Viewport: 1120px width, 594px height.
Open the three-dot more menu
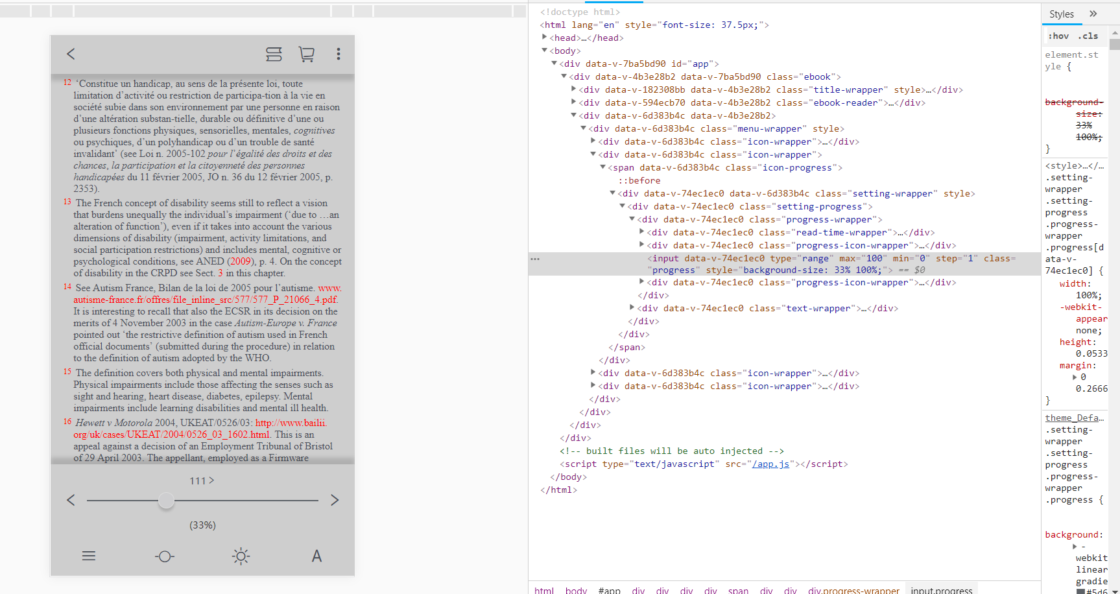(339, 54)
